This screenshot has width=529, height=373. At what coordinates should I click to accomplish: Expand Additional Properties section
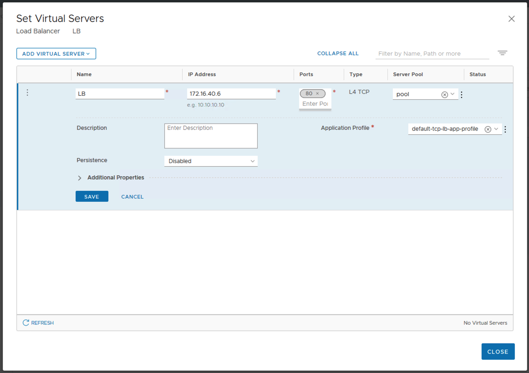pyautogui.click(x=80, y=178)
